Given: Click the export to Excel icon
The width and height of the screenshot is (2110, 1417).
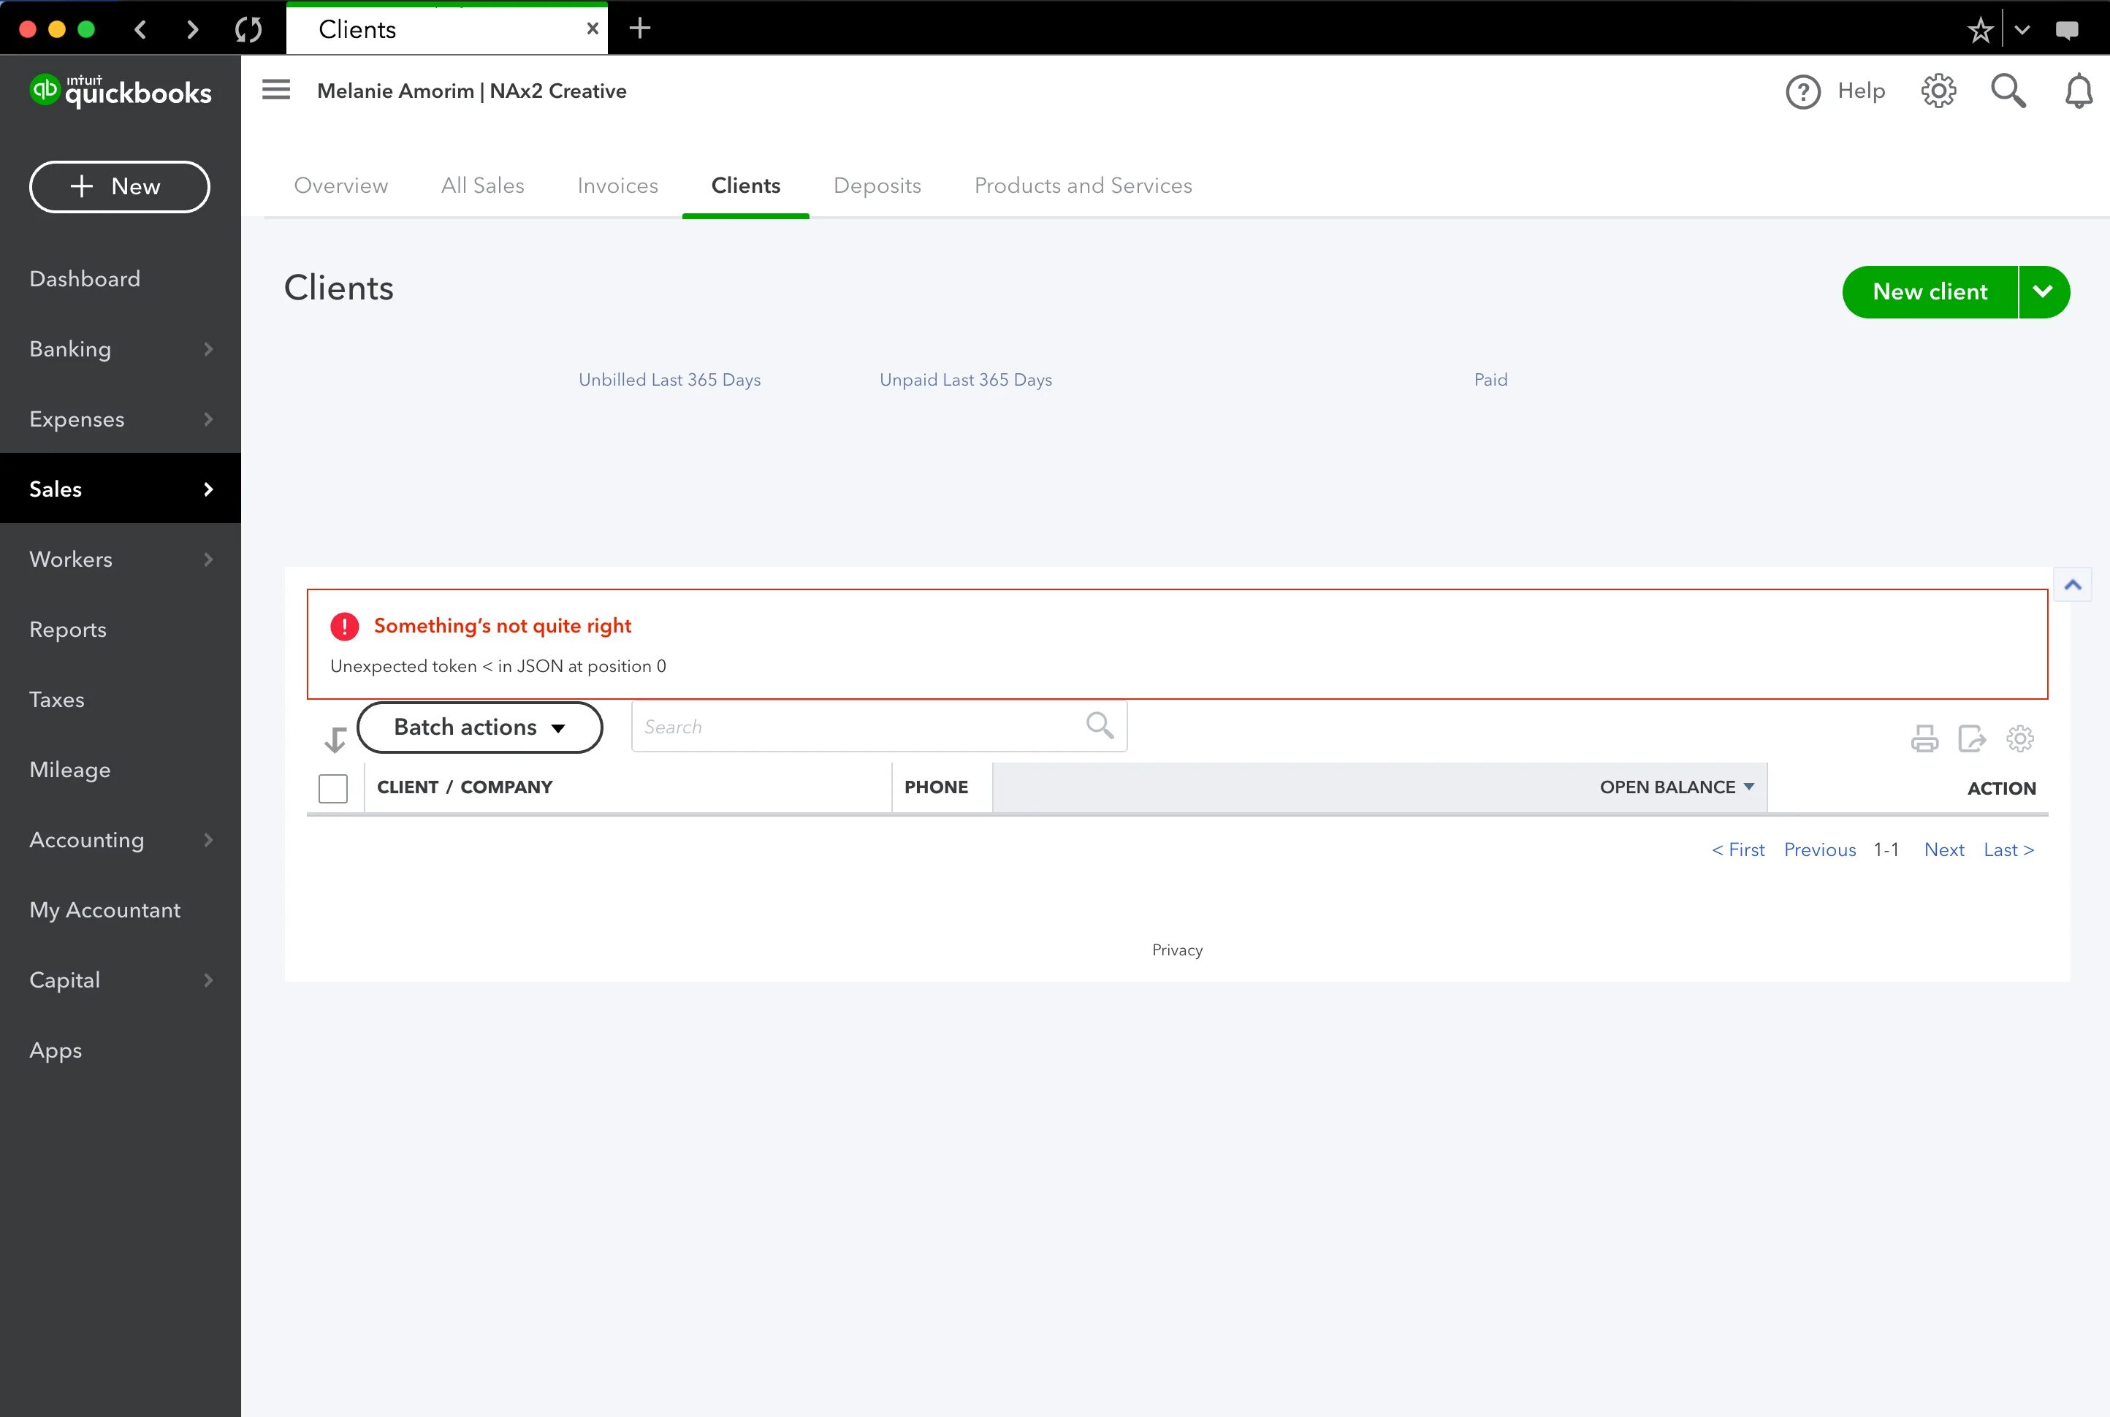Looking at the screenshot, I should click(x=1972, y=738).
